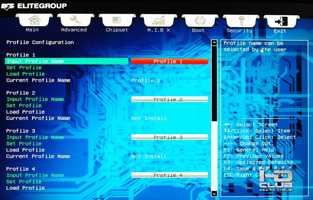The width and height of the screenshot is (313, 200).
Task: Select Current Profile Name under Profile 1
Action: point(38,80)
